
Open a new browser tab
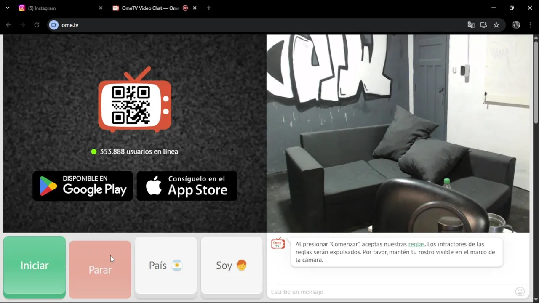click(209, 8)
